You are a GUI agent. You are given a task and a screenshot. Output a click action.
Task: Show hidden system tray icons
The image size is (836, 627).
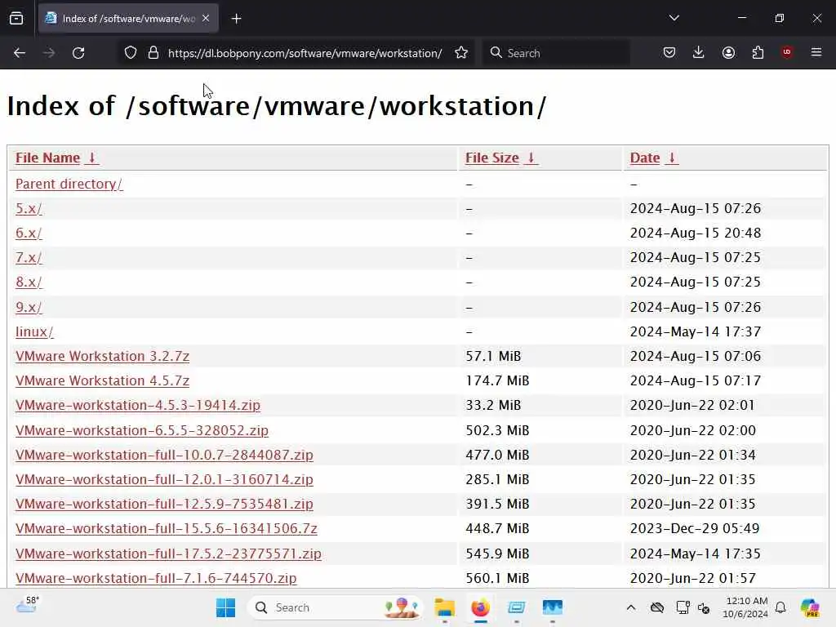[x=631, y=607]
